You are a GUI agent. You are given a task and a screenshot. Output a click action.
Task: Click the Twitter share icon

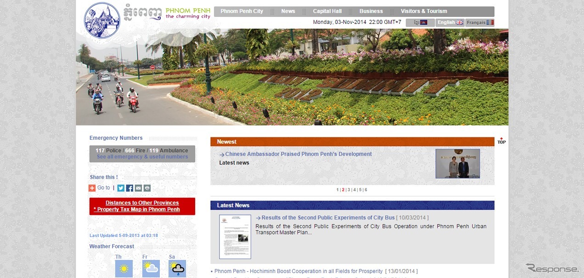tap(121, 188)
